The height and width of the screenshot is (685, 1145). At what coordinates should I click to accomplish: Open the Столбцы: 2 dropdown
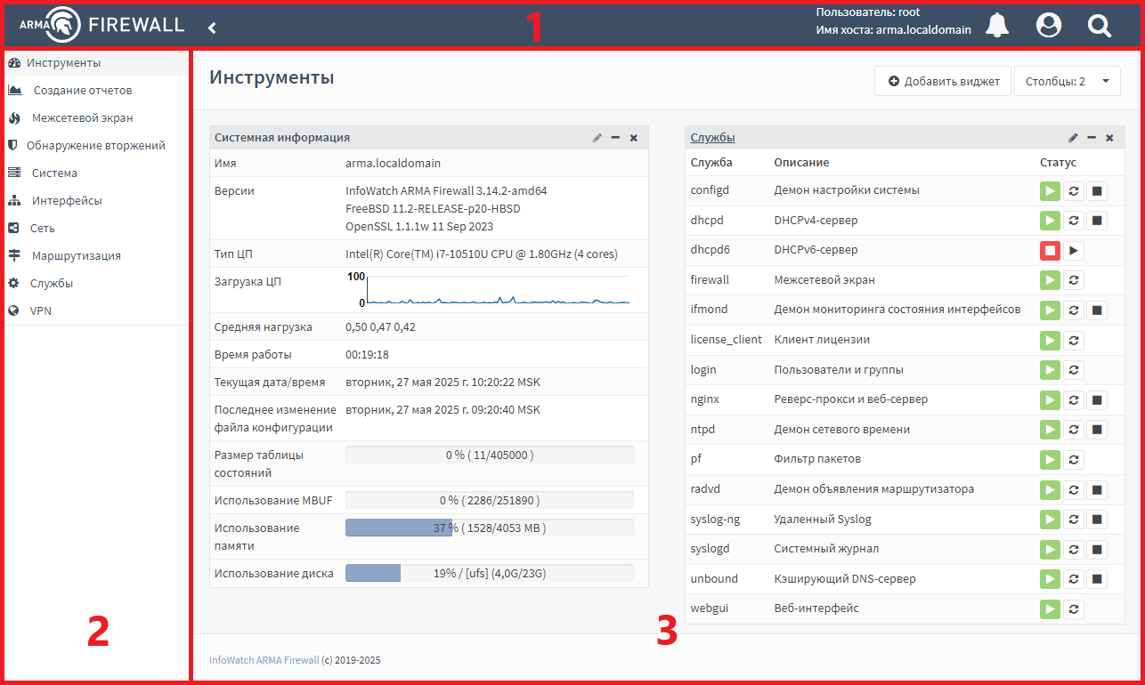(1068, 81)
